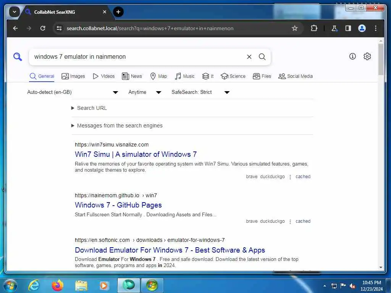Open the Auto-detect (en-GB) language dropdown
The image size is (391, 293).
(73, 92)
